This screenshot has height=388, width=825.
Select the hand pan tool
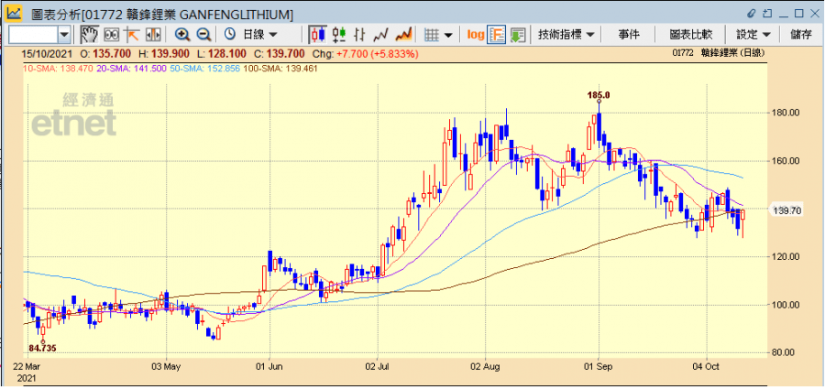(x=89, y=34)
